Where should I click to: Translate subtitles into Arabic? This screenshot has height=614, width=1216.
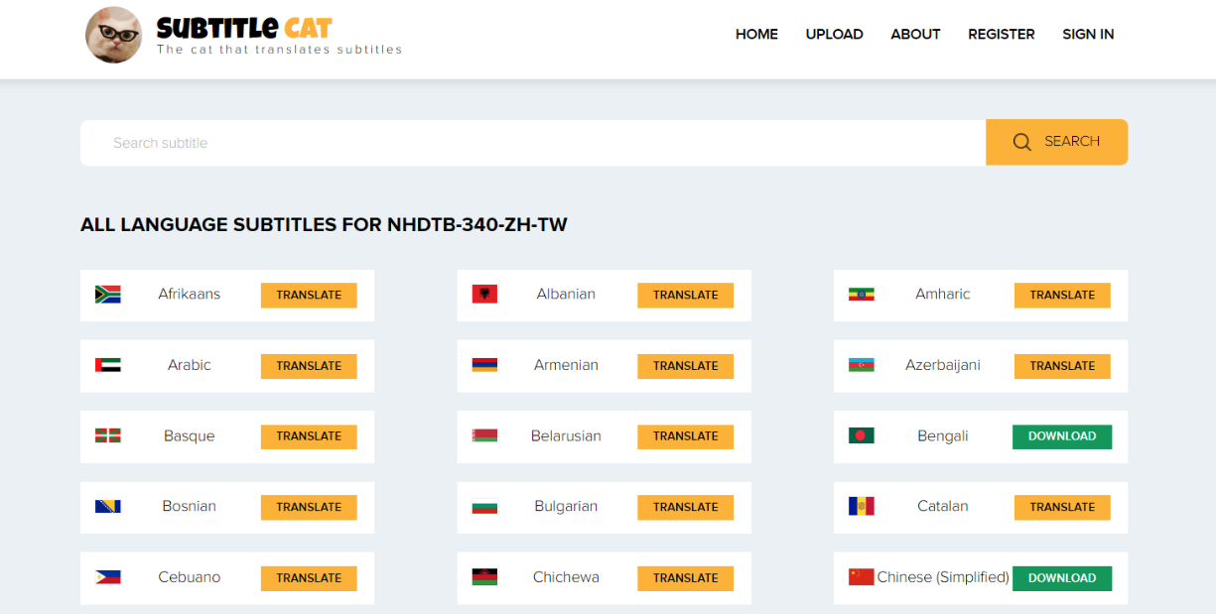pos(309,366)
